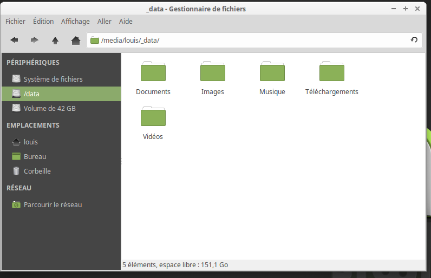Select Système de fichiers in sidebar
Viewport: 431px width, 278px height.
[61, 79]
